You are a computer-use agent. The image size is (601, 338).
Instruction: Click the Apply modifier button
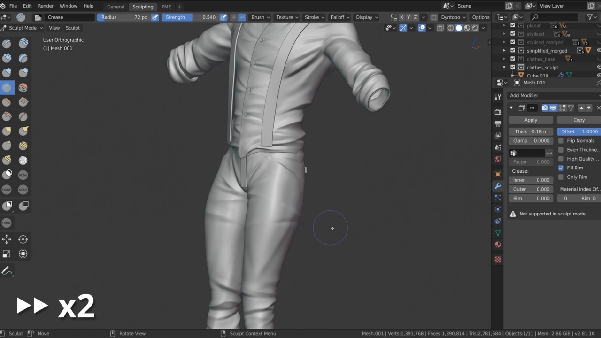tap(531, 120)
